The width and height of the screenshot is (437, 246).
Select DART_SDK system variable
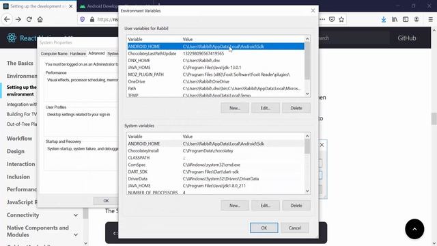(x=216, y=172)
